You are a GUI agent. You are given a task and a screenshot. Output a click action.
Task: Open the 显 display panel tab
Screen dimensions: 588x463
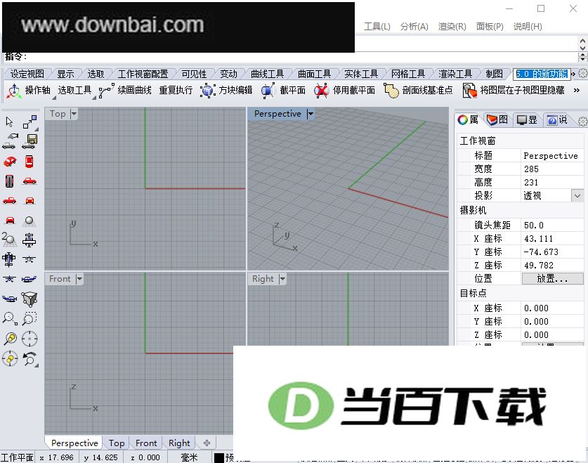527,120
